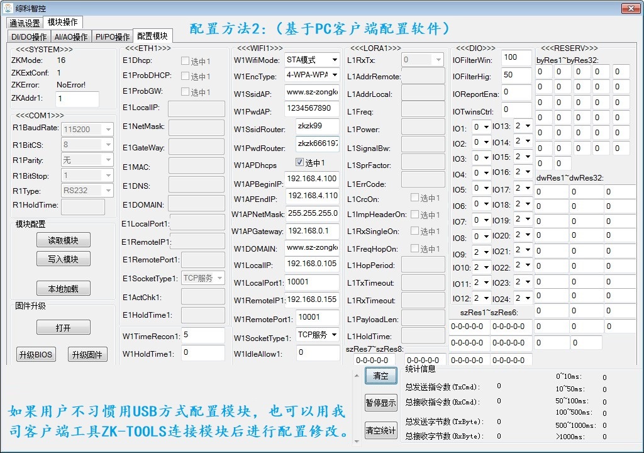
Task: Click the IOFilterHig field
Action: tap(517, 75)
